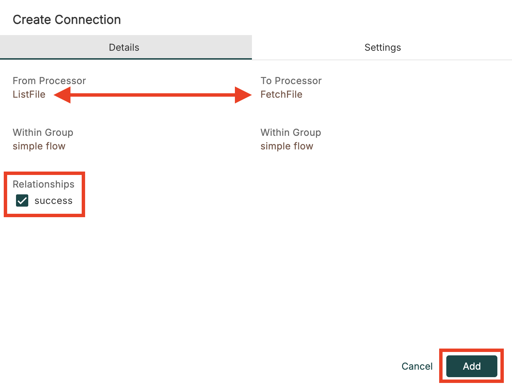Image resolution: width=512 pixels, height=386 pixels.
Task: Click the ListFile source processor name
Action: point(29,94)
